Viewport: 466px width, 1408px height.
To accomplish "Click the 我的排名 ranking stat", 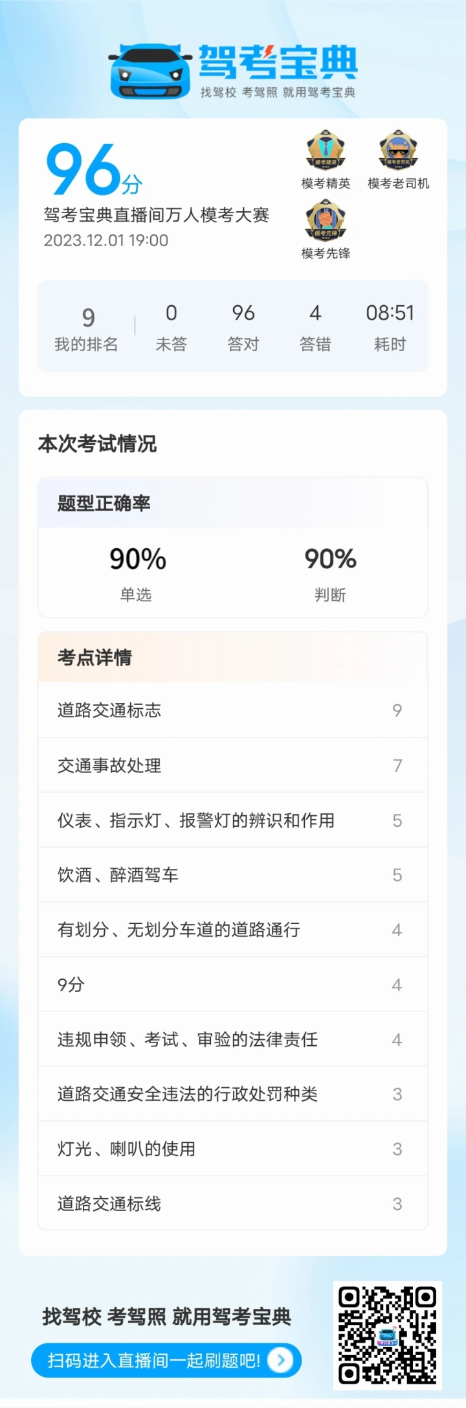I will (87, 328).
